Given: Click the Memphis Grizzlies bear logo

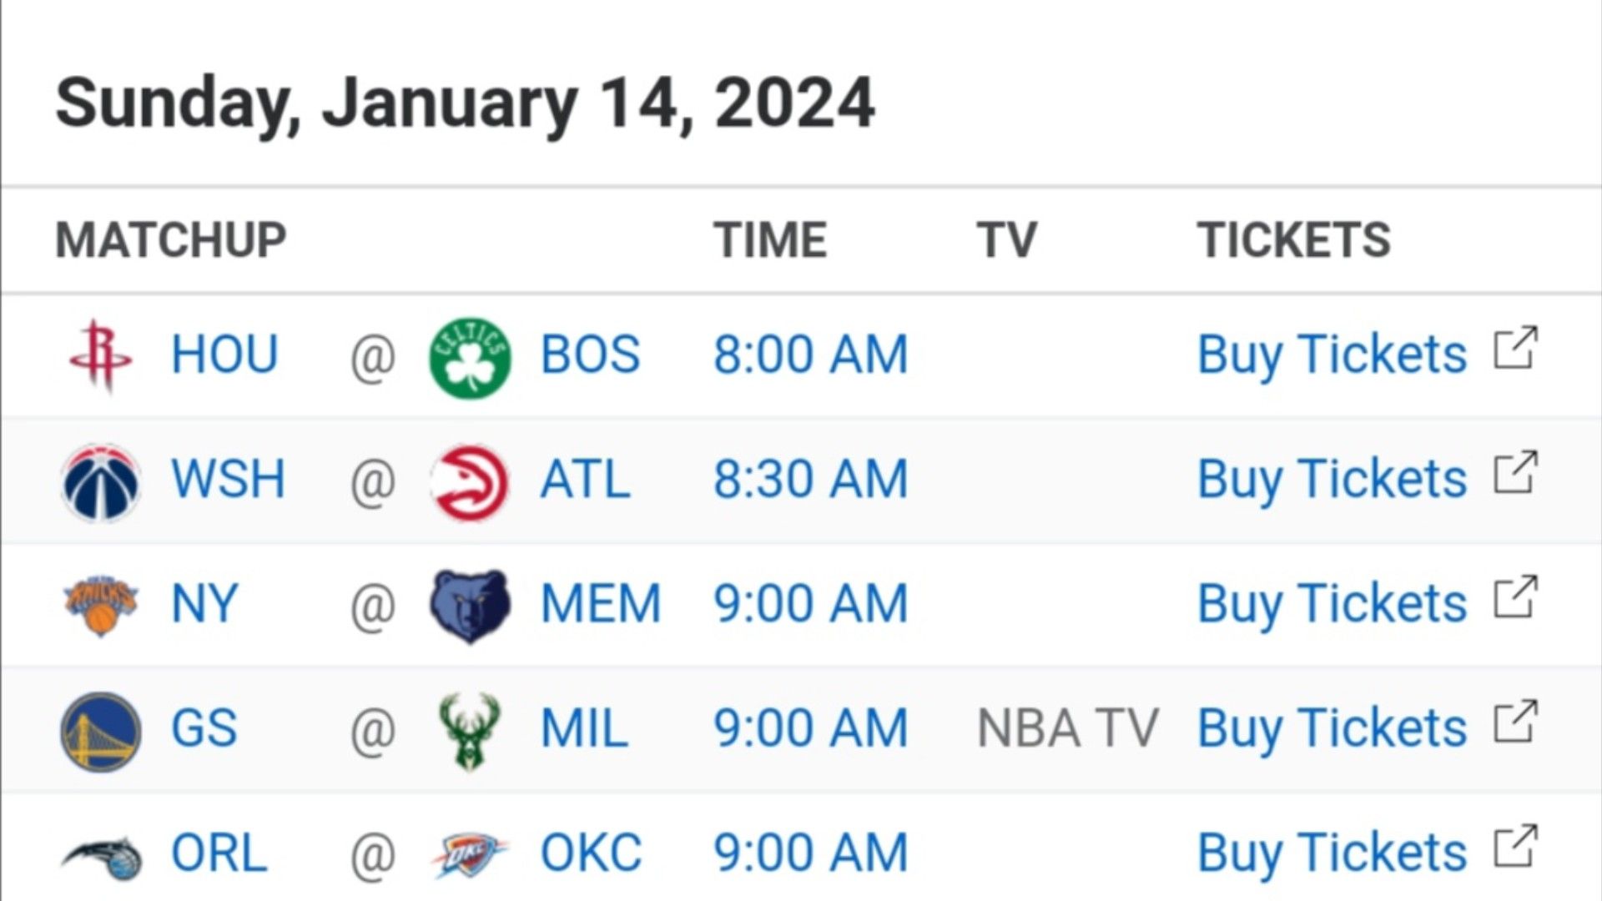Looking at the screenshot, I should 470,606.
